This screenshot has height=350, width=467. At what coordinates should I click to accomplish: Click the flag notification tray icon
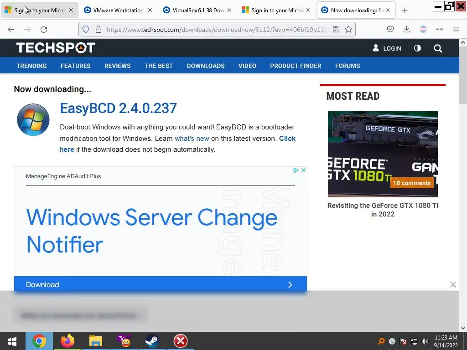pos(403,341)
